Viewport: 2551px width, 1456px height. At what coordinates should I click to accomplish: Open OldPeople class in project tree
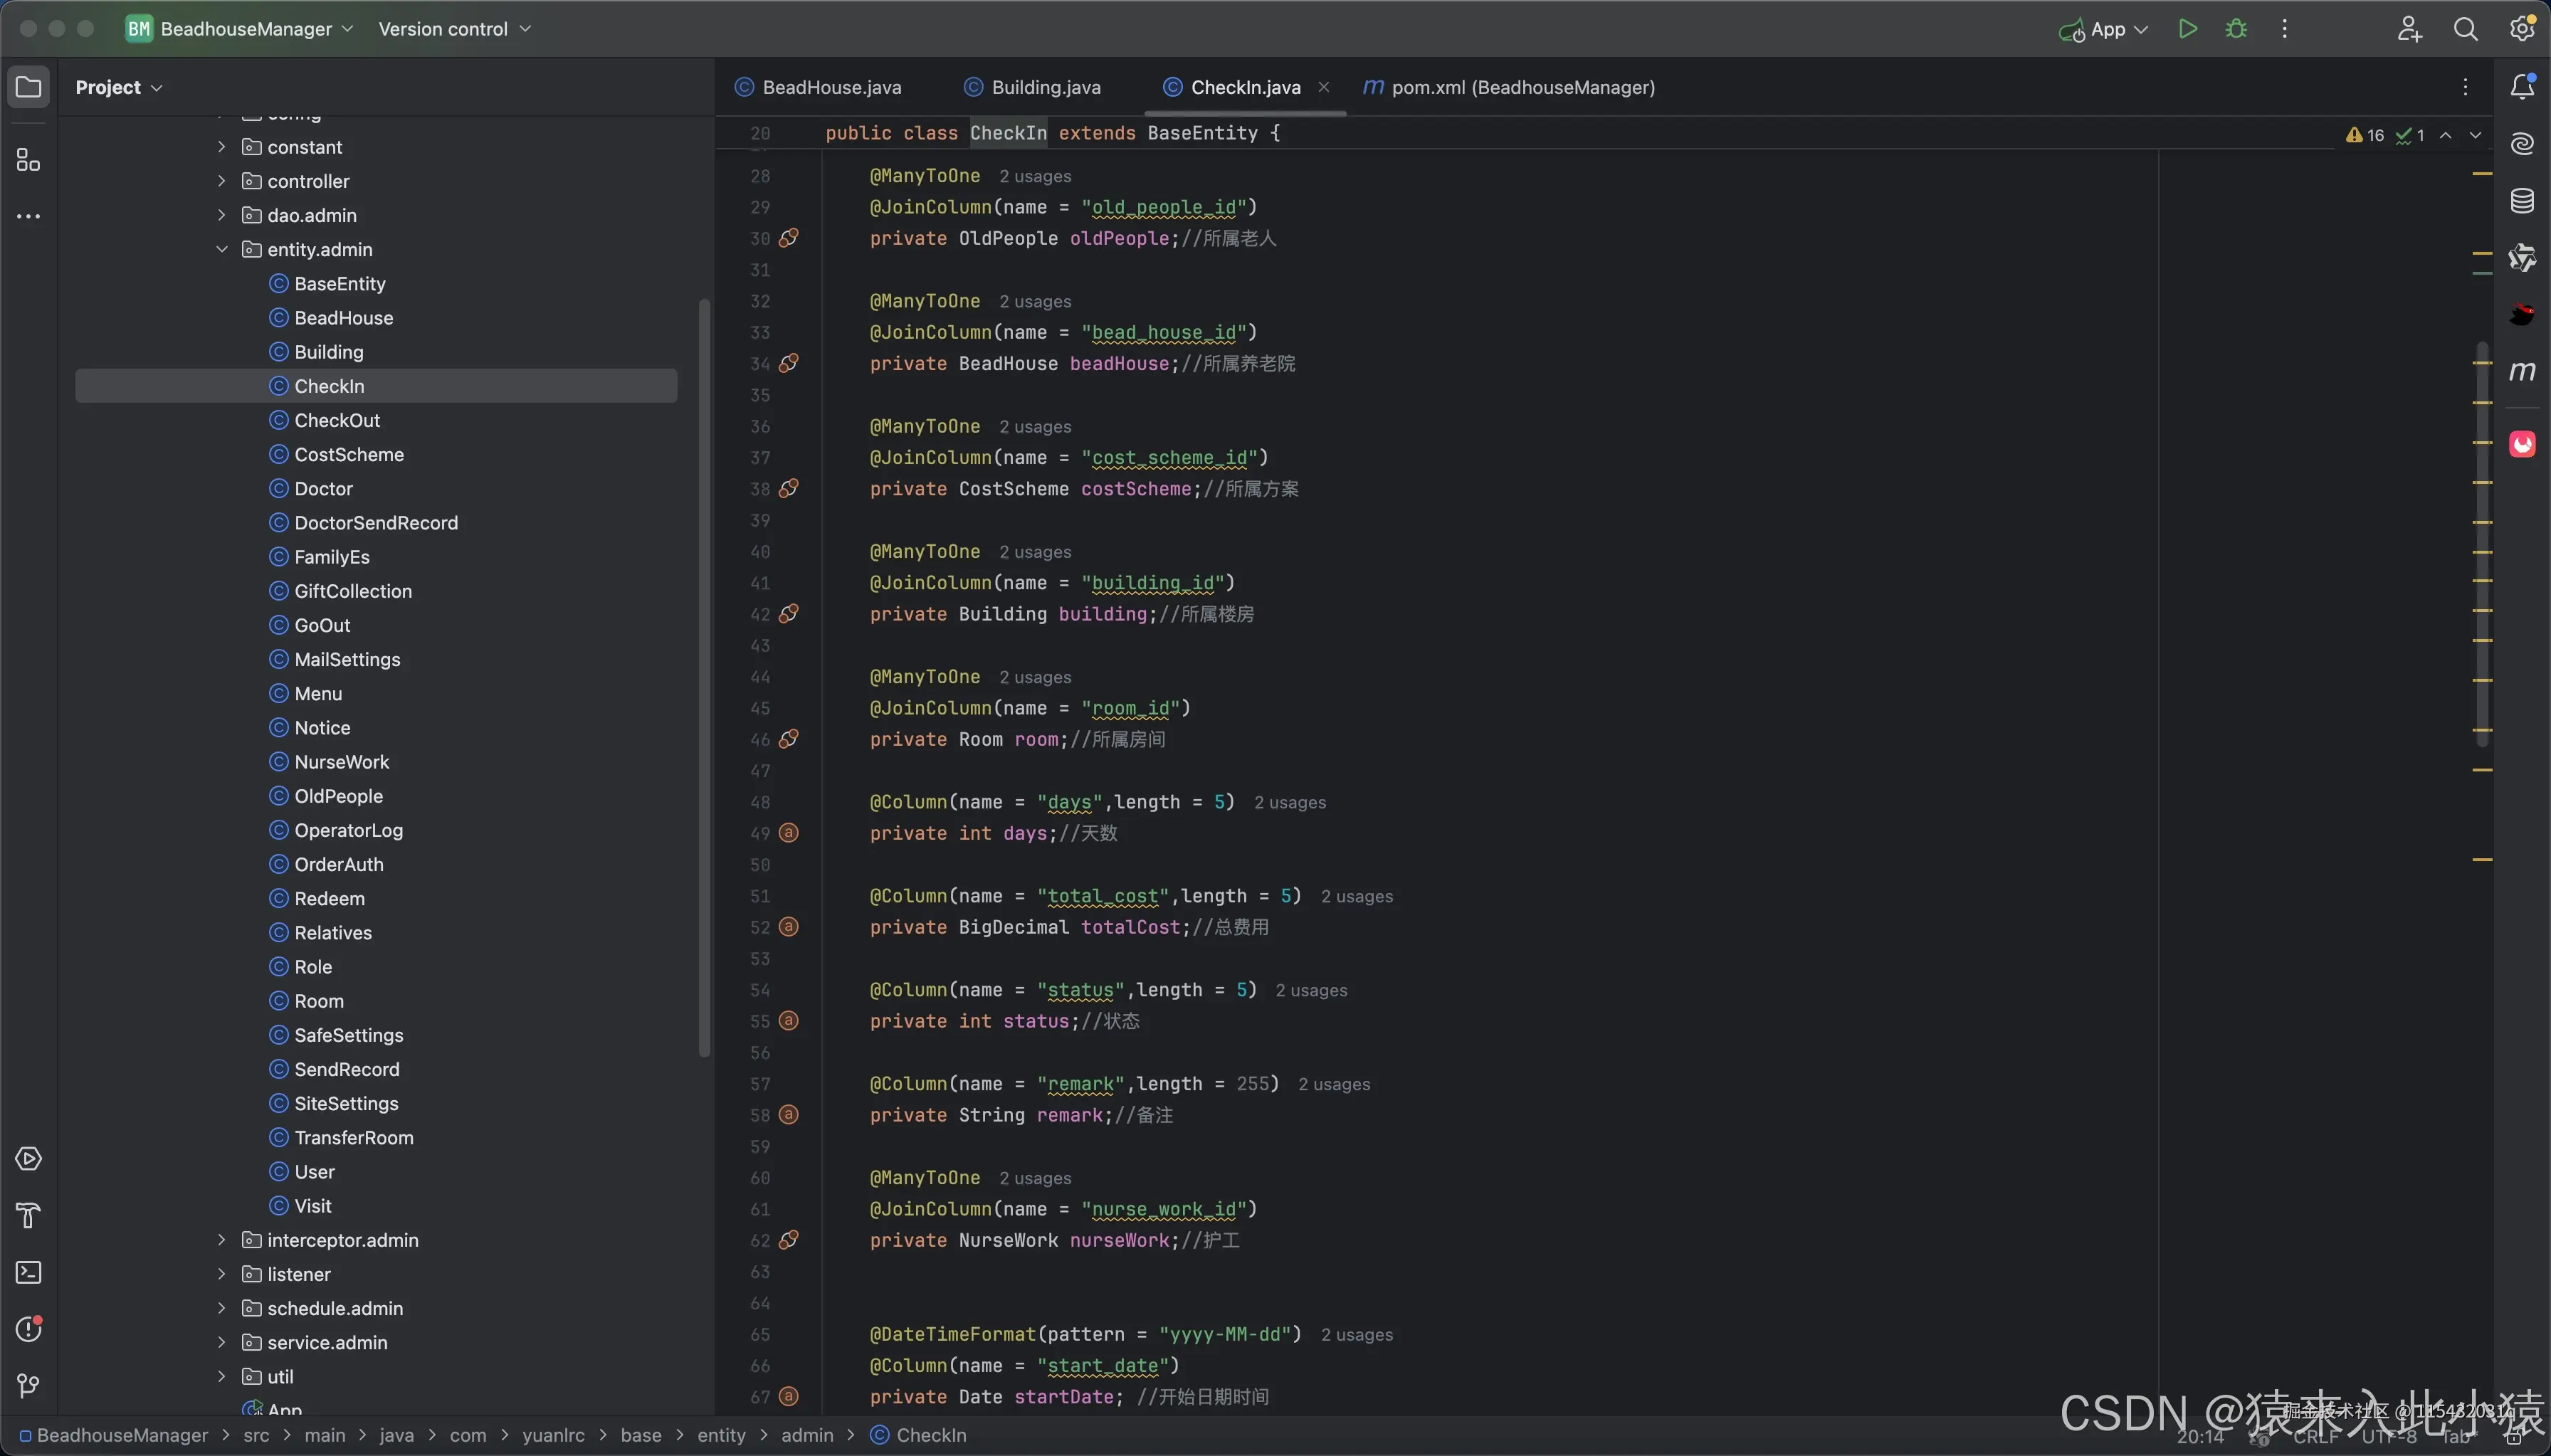338,796
